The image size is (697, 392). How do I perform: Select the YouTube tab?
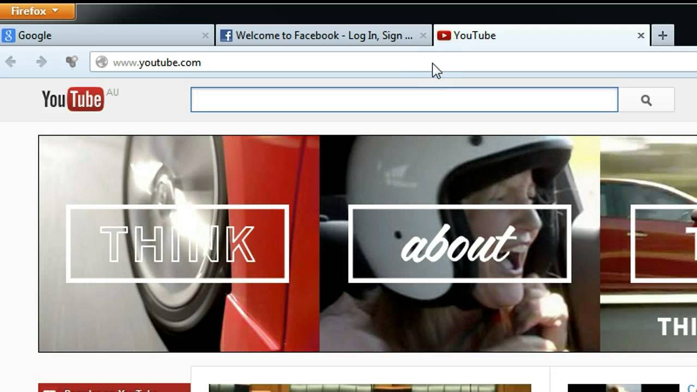[x=541, y=35]
